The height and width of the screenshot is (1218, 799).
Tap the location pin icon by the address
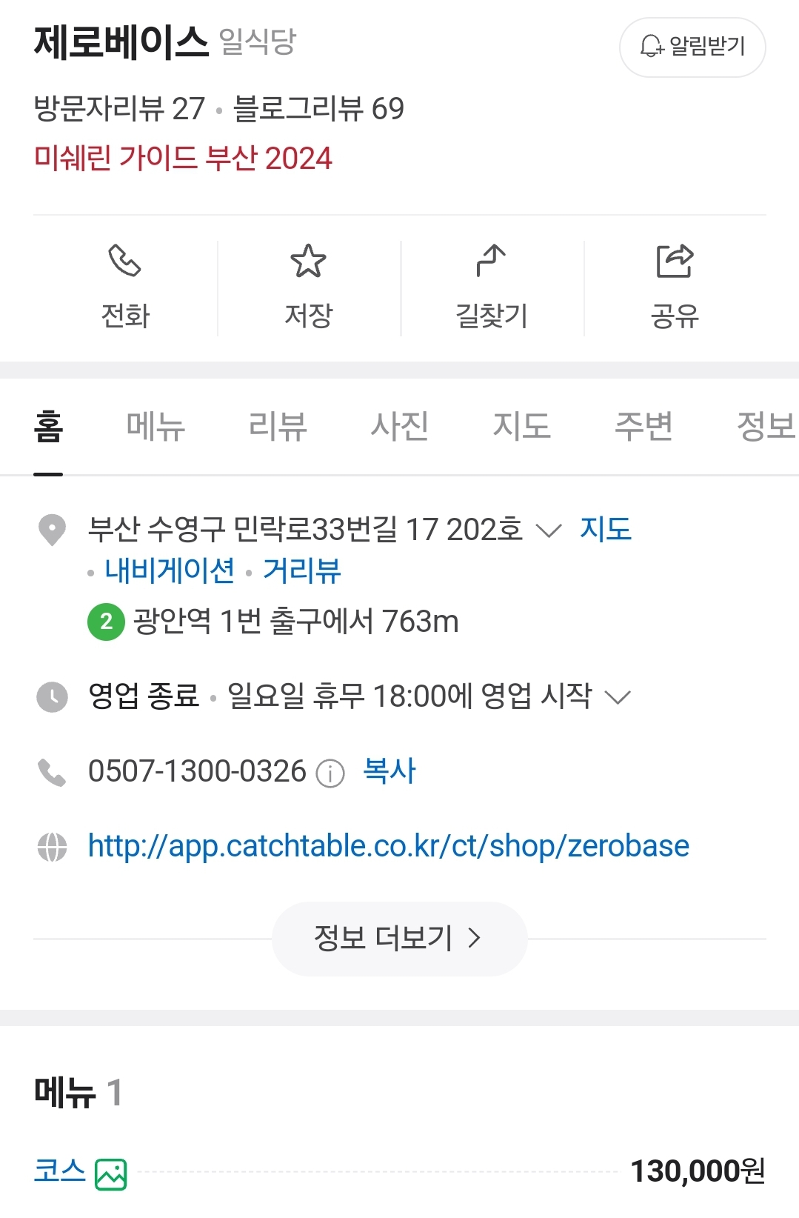coord(52,530)
